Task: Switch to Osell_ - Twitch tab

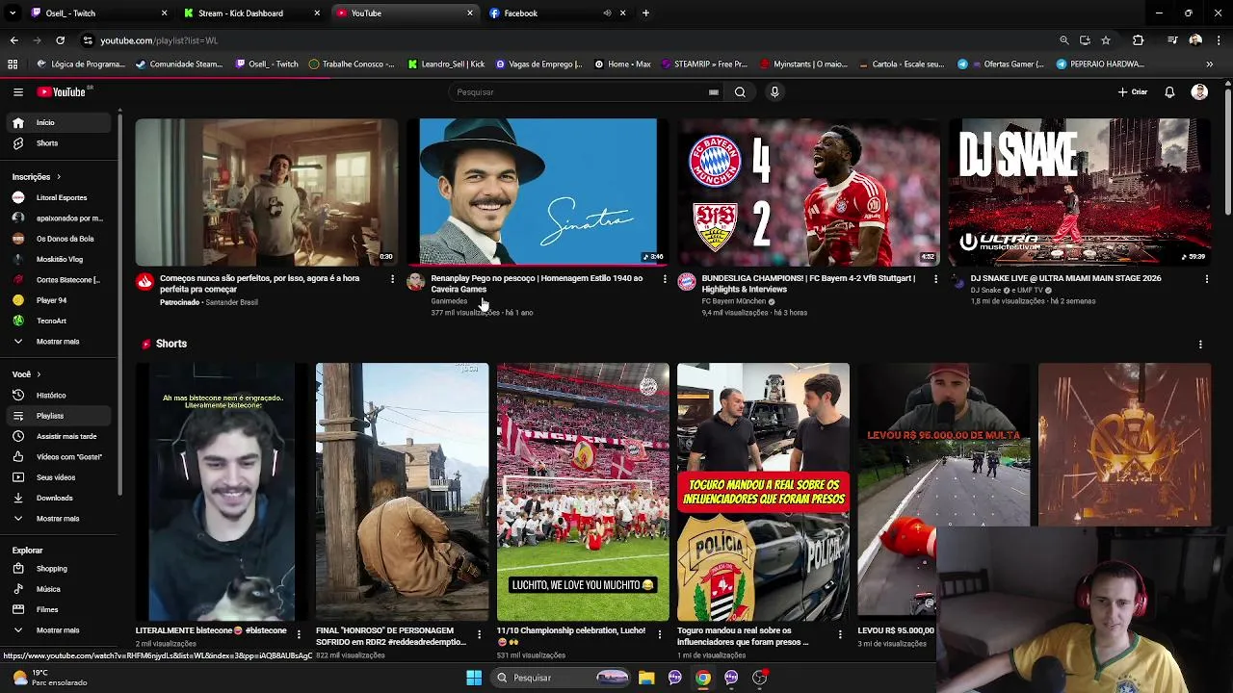Action: click(x=97, y=13)
